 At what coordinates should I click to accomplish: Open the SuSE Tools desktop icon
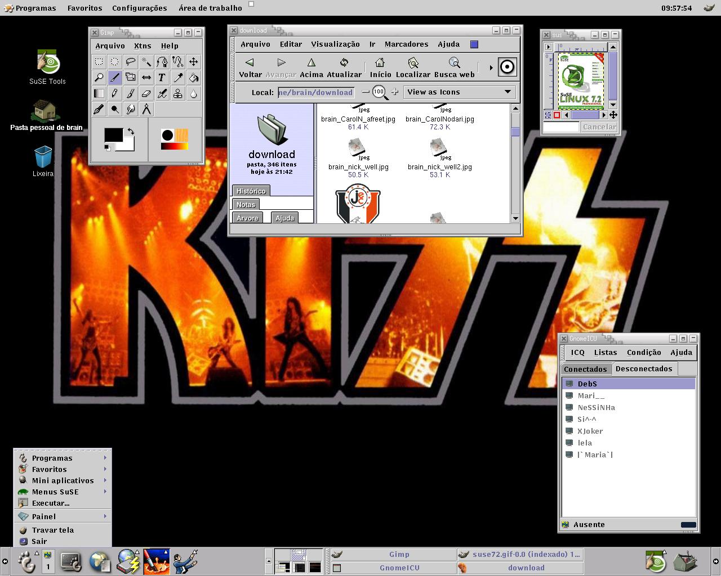tap(48, 67)
